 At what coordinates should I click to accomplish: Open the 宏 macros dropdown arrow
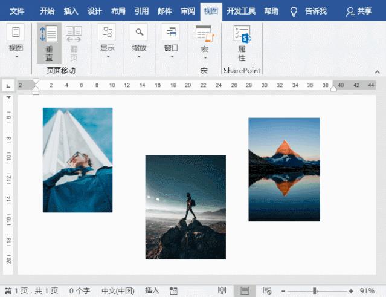pos(205,58)
